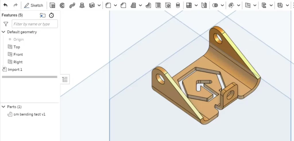
Task: Focus the Filter by name or type field
Action: click(35, 24)
